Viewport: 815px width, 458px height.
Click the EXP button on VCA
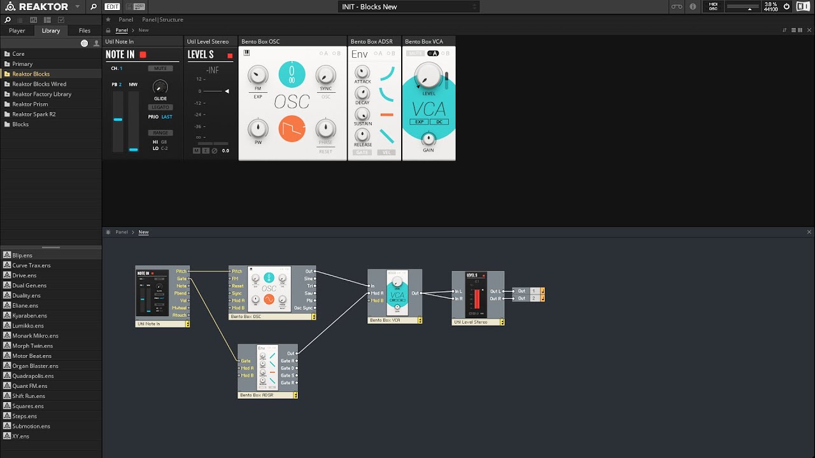[x=419, y=121]
